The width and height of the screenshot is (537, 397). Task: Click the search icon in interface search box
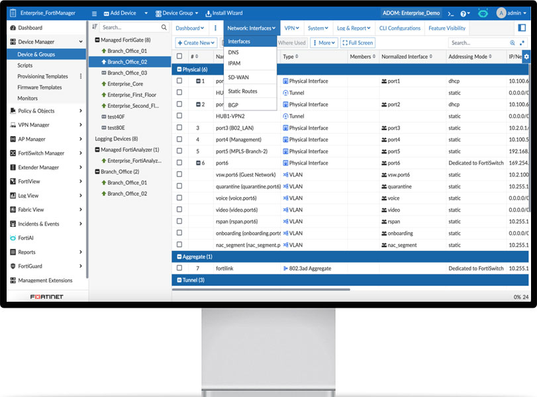point(513,43)
